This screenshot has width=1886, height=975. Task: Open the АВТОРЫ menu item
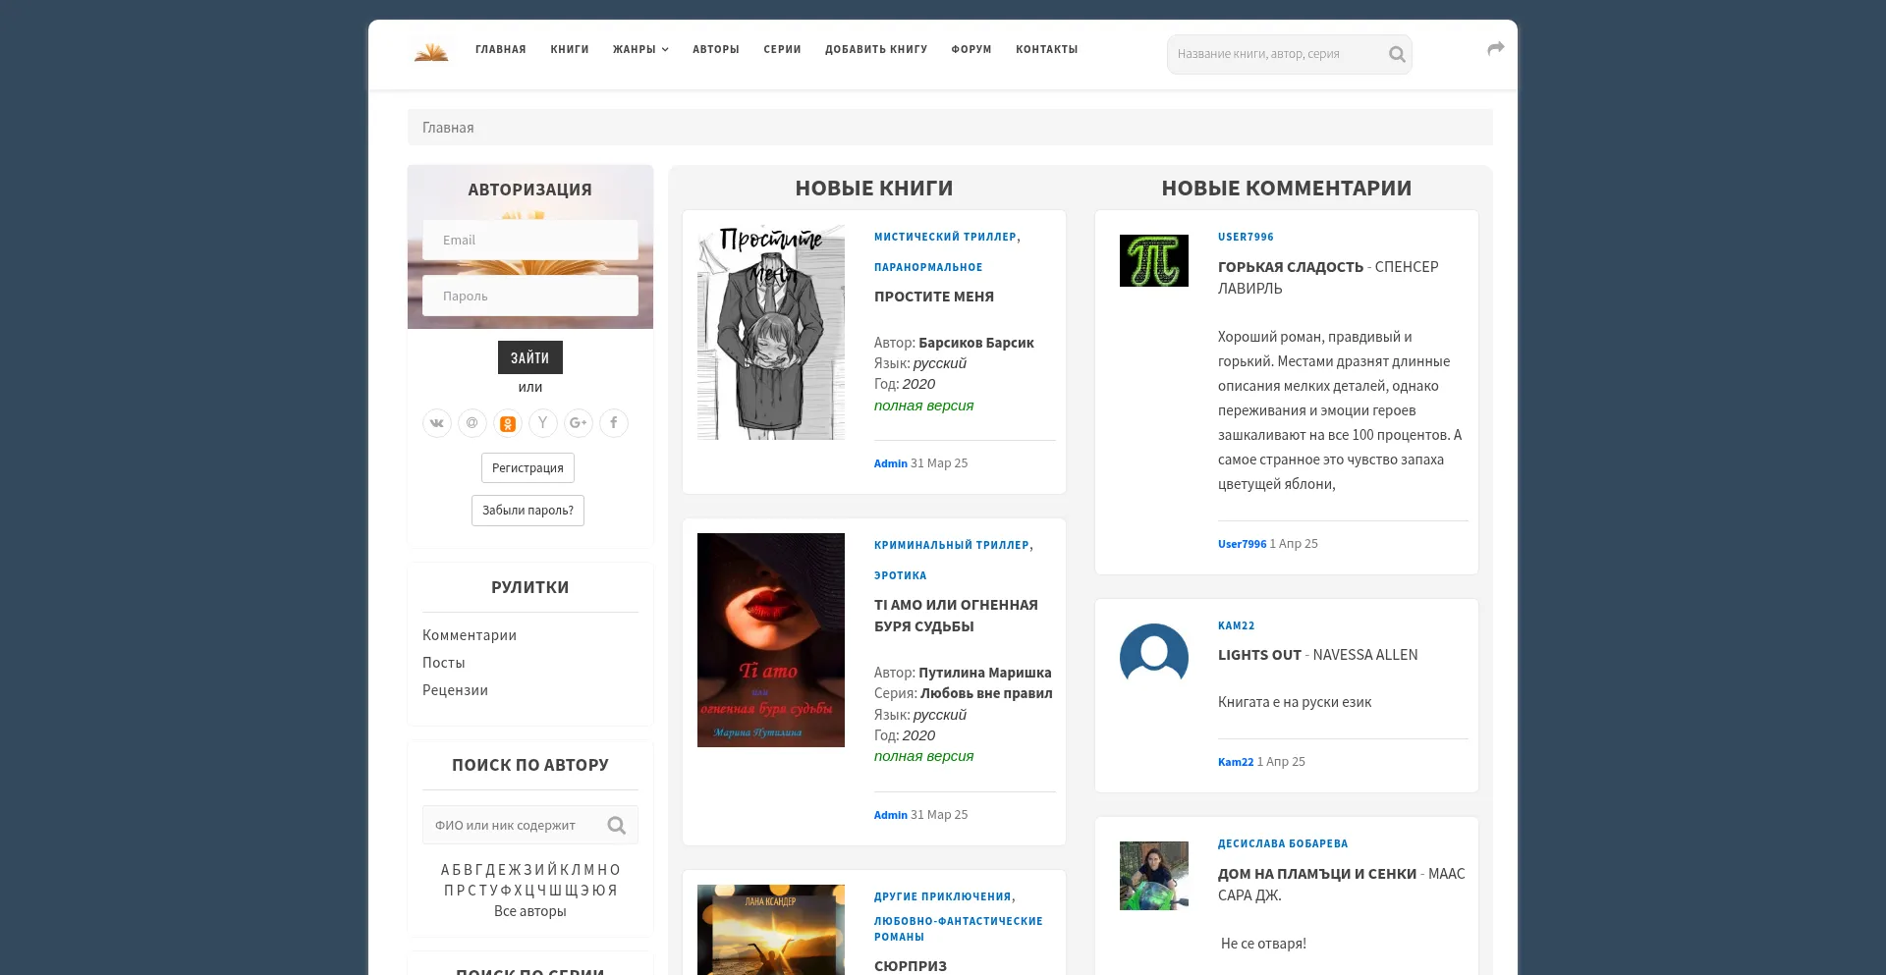click(715, 49)
